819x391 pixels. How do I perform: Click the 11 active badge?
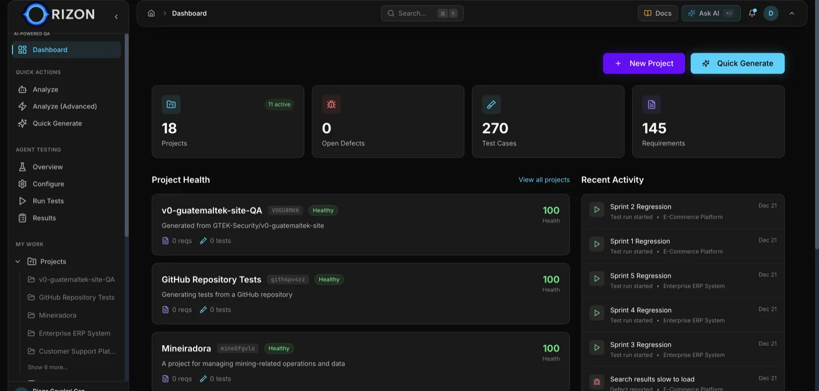(x=279, y=104)
